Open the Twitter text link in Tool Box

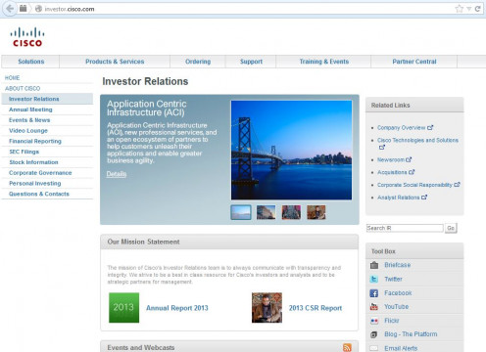point(393,279)
